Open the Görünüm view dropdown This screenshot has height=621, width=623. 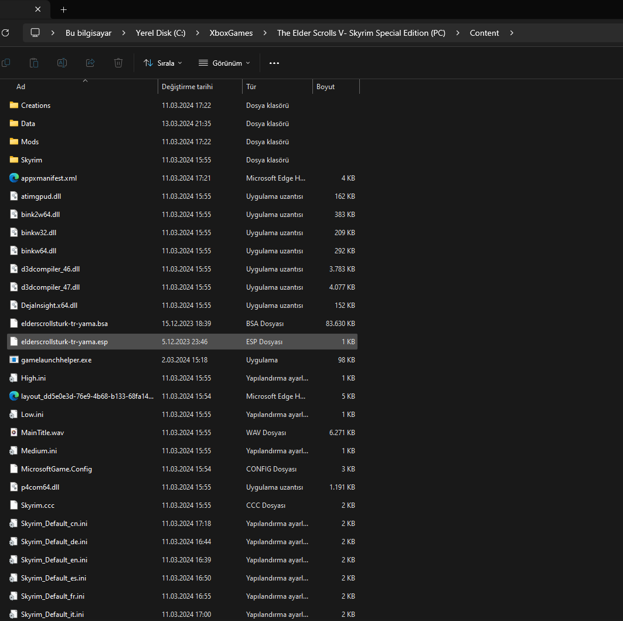224,63
